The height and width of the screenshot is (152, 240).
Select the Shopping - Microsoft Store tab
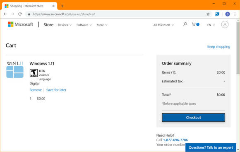(29, 6)
